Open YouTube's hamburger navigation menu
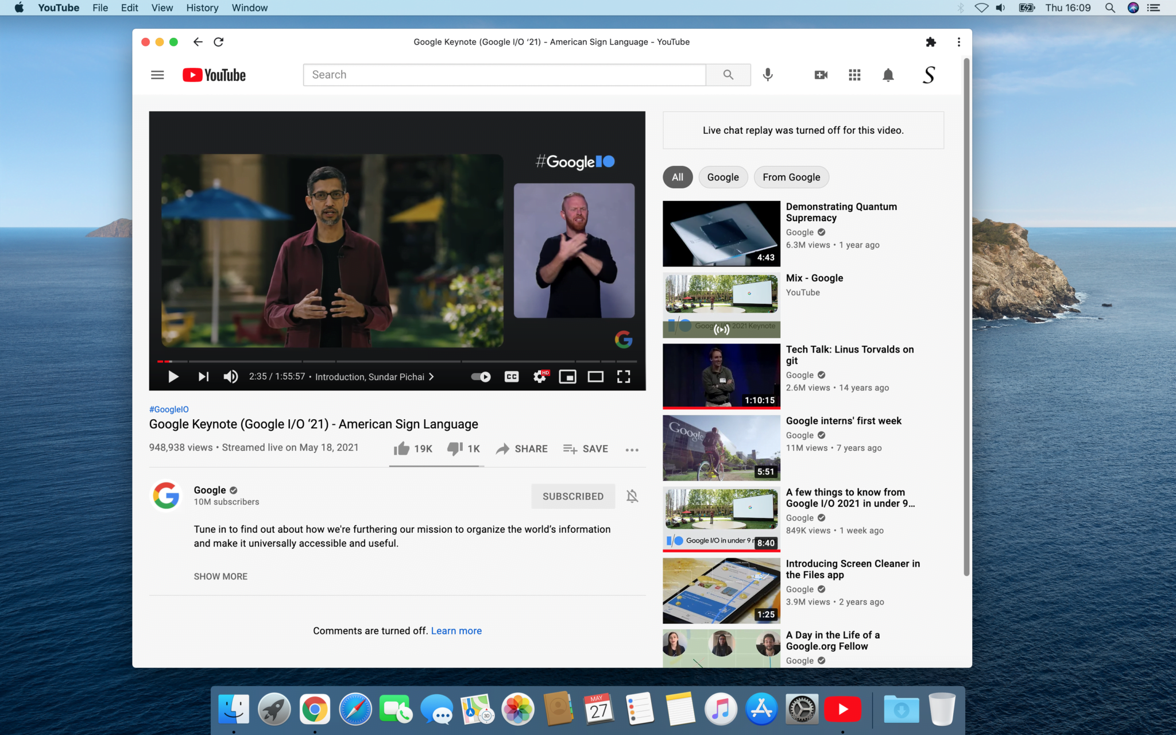Screen dimensions: 1176x735 click(x=157, y=75)
